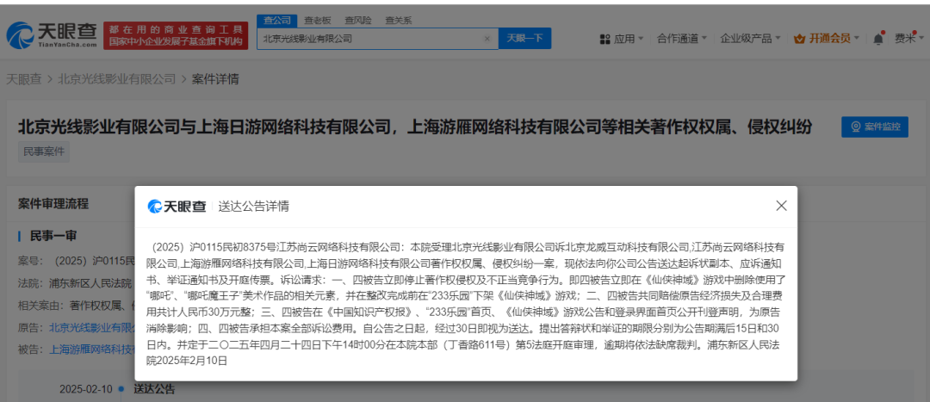Click the 应用 grid icon
The height and width of the screenshot is (402, 930).
click(x=605, y=39)
